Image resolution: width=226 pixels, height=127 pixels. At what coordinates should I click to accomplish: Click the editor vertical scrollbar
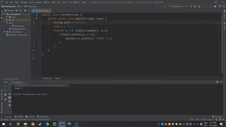(222, 44)
